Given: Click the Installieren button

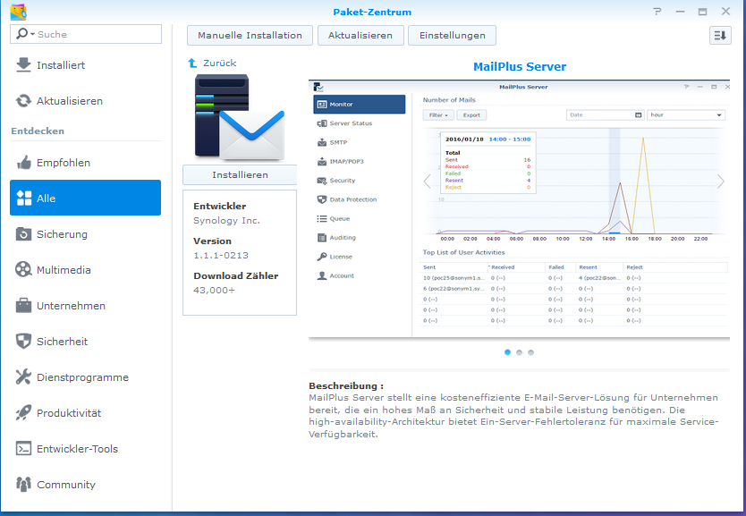Looking at the screenshot, I should coord(240,174).
